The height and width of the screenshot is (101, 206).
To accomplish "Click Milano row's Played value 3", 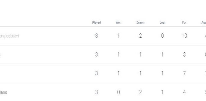I will tap(96, 92).
